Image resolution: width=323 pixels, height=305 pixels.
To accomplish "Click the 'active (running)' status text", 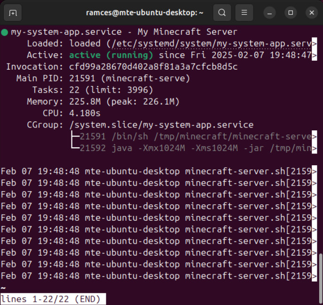I will [x=111, y=55].
